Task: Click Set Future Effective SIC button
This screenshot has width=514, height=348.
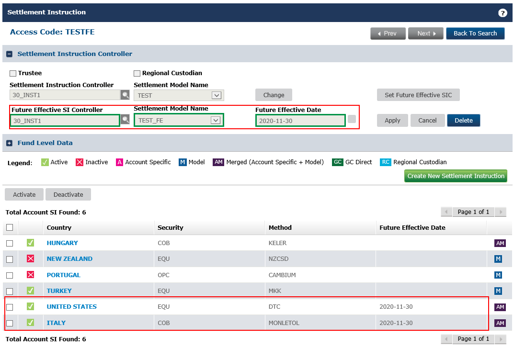Action: coord(418,95)
